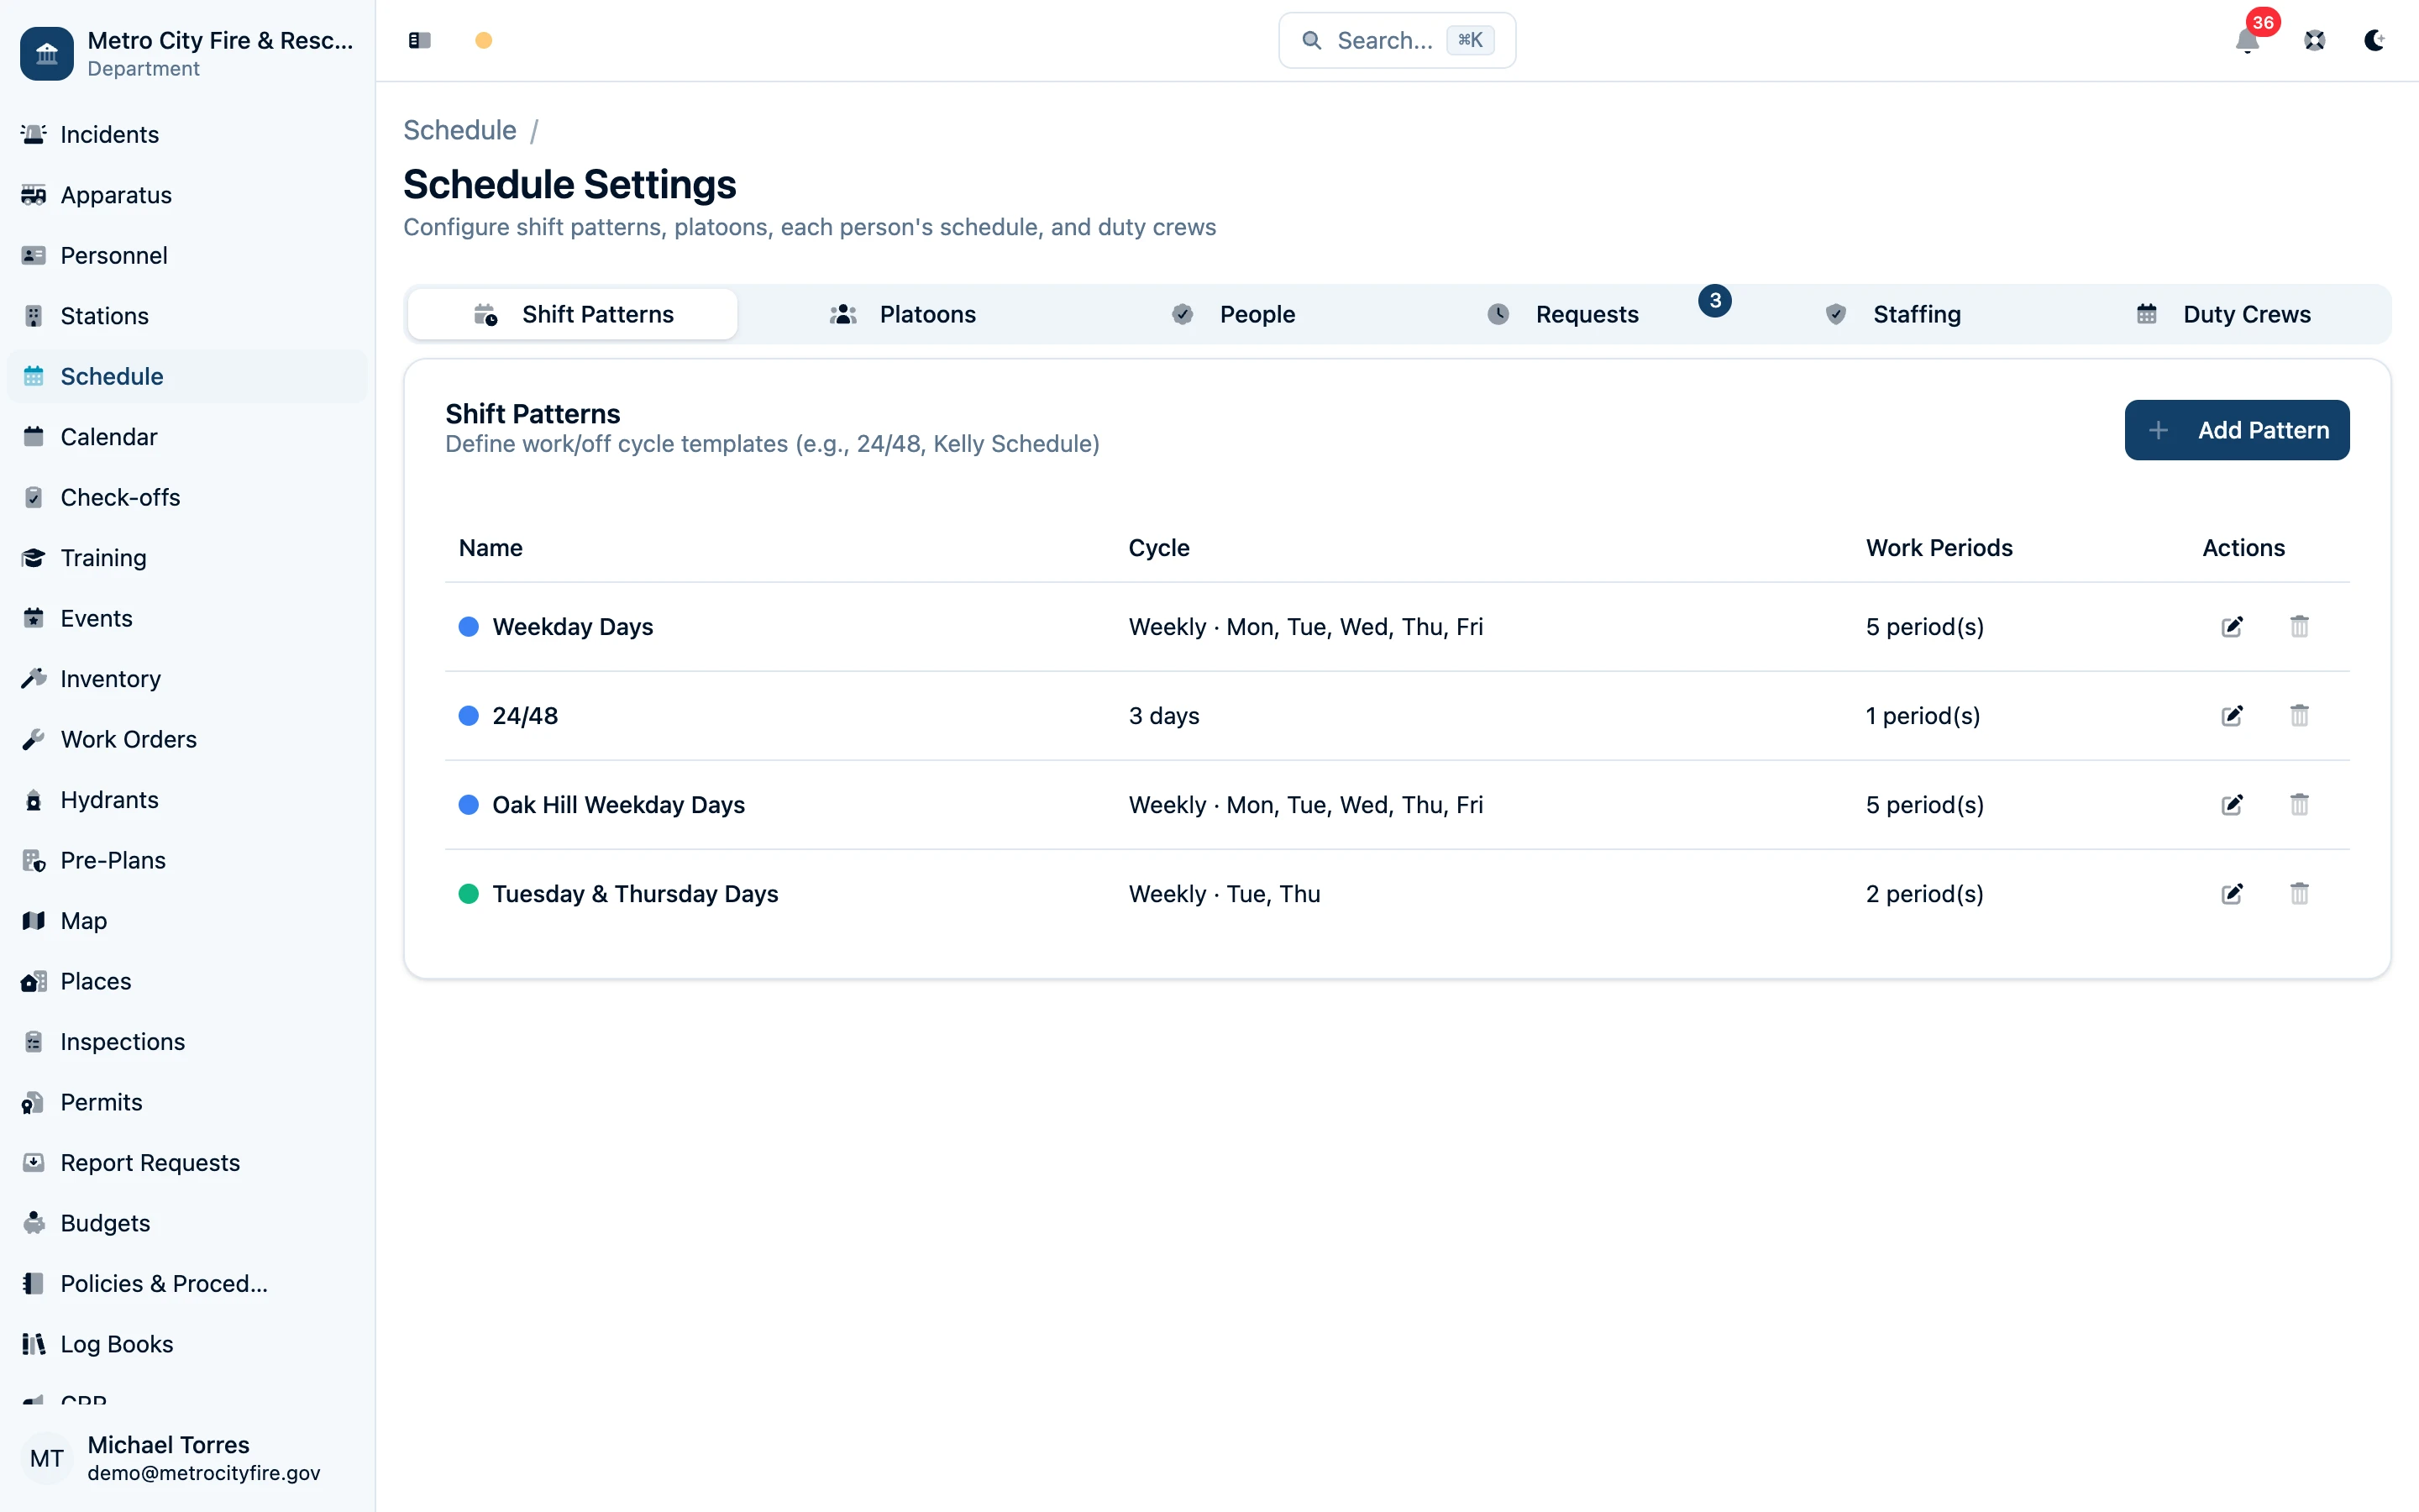The image size is (2419, 1512).
Task: Focus the Search input field
Action: click(1397, 40)
